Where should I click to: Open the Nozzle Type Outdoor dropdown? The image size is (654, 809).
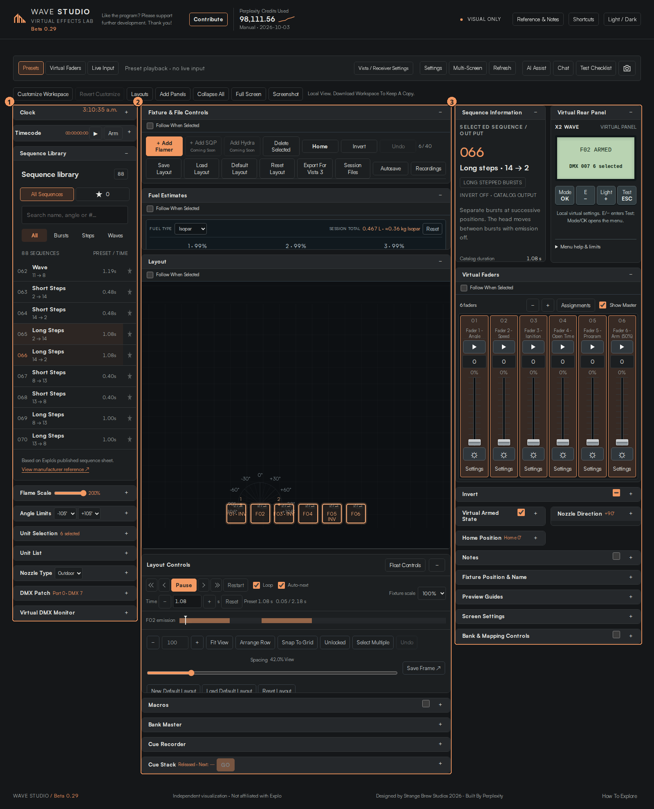click(69, 573)
